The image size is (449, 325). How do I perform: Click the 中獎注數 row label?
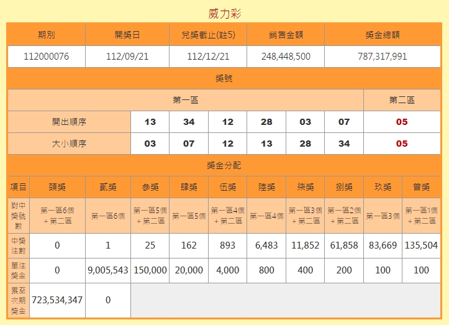click(x=19, y=245)
